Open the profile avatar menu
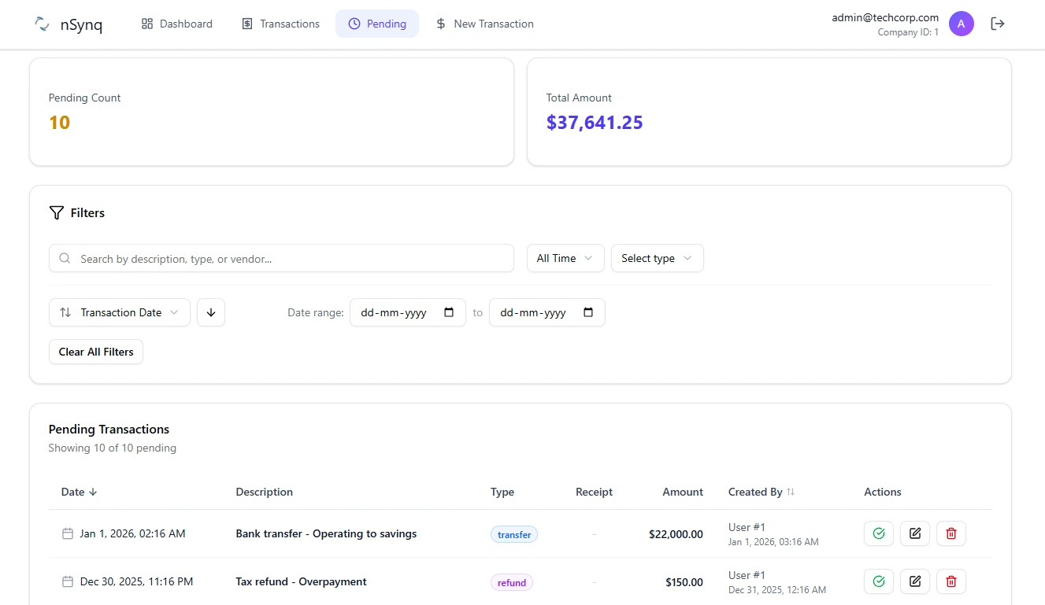This screenshot has height=605, width=1045. pyautogui.click(x=961, y=24)
